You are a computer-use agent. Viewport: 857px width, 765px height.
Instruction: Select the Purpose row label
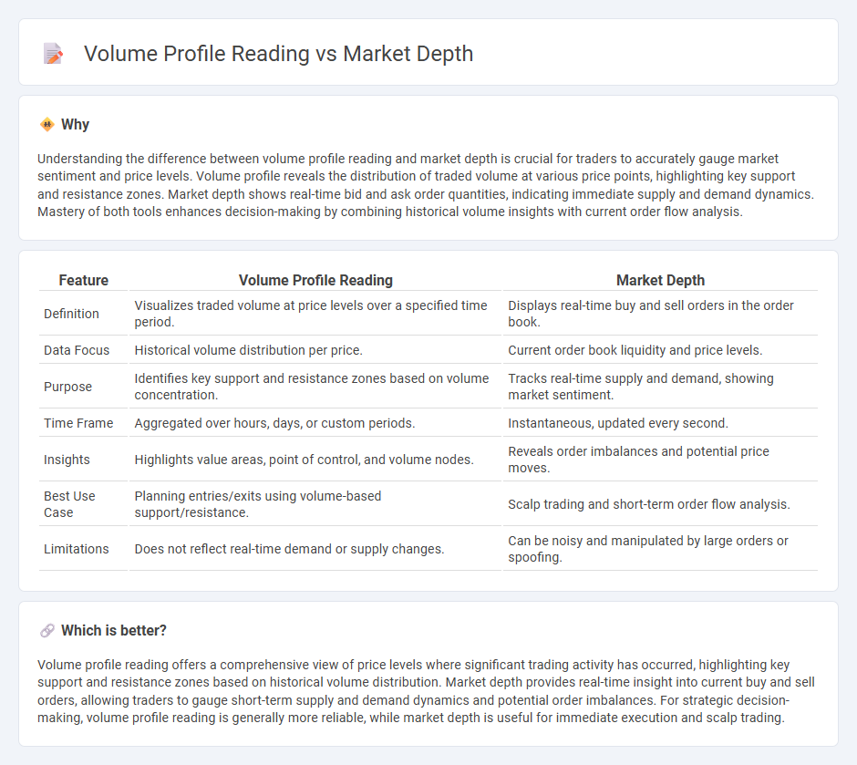(x=67, y=387)
